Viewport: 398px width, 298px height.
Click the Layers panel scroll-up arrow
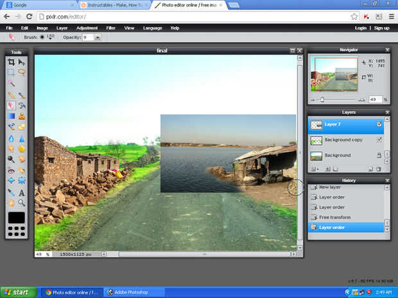(x=387, y=119)
